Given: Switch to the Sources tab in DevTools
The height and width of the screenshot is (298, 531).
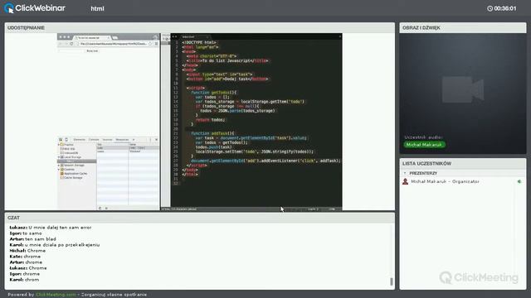Looking at the screenshot, I should [x=107, y=140].
